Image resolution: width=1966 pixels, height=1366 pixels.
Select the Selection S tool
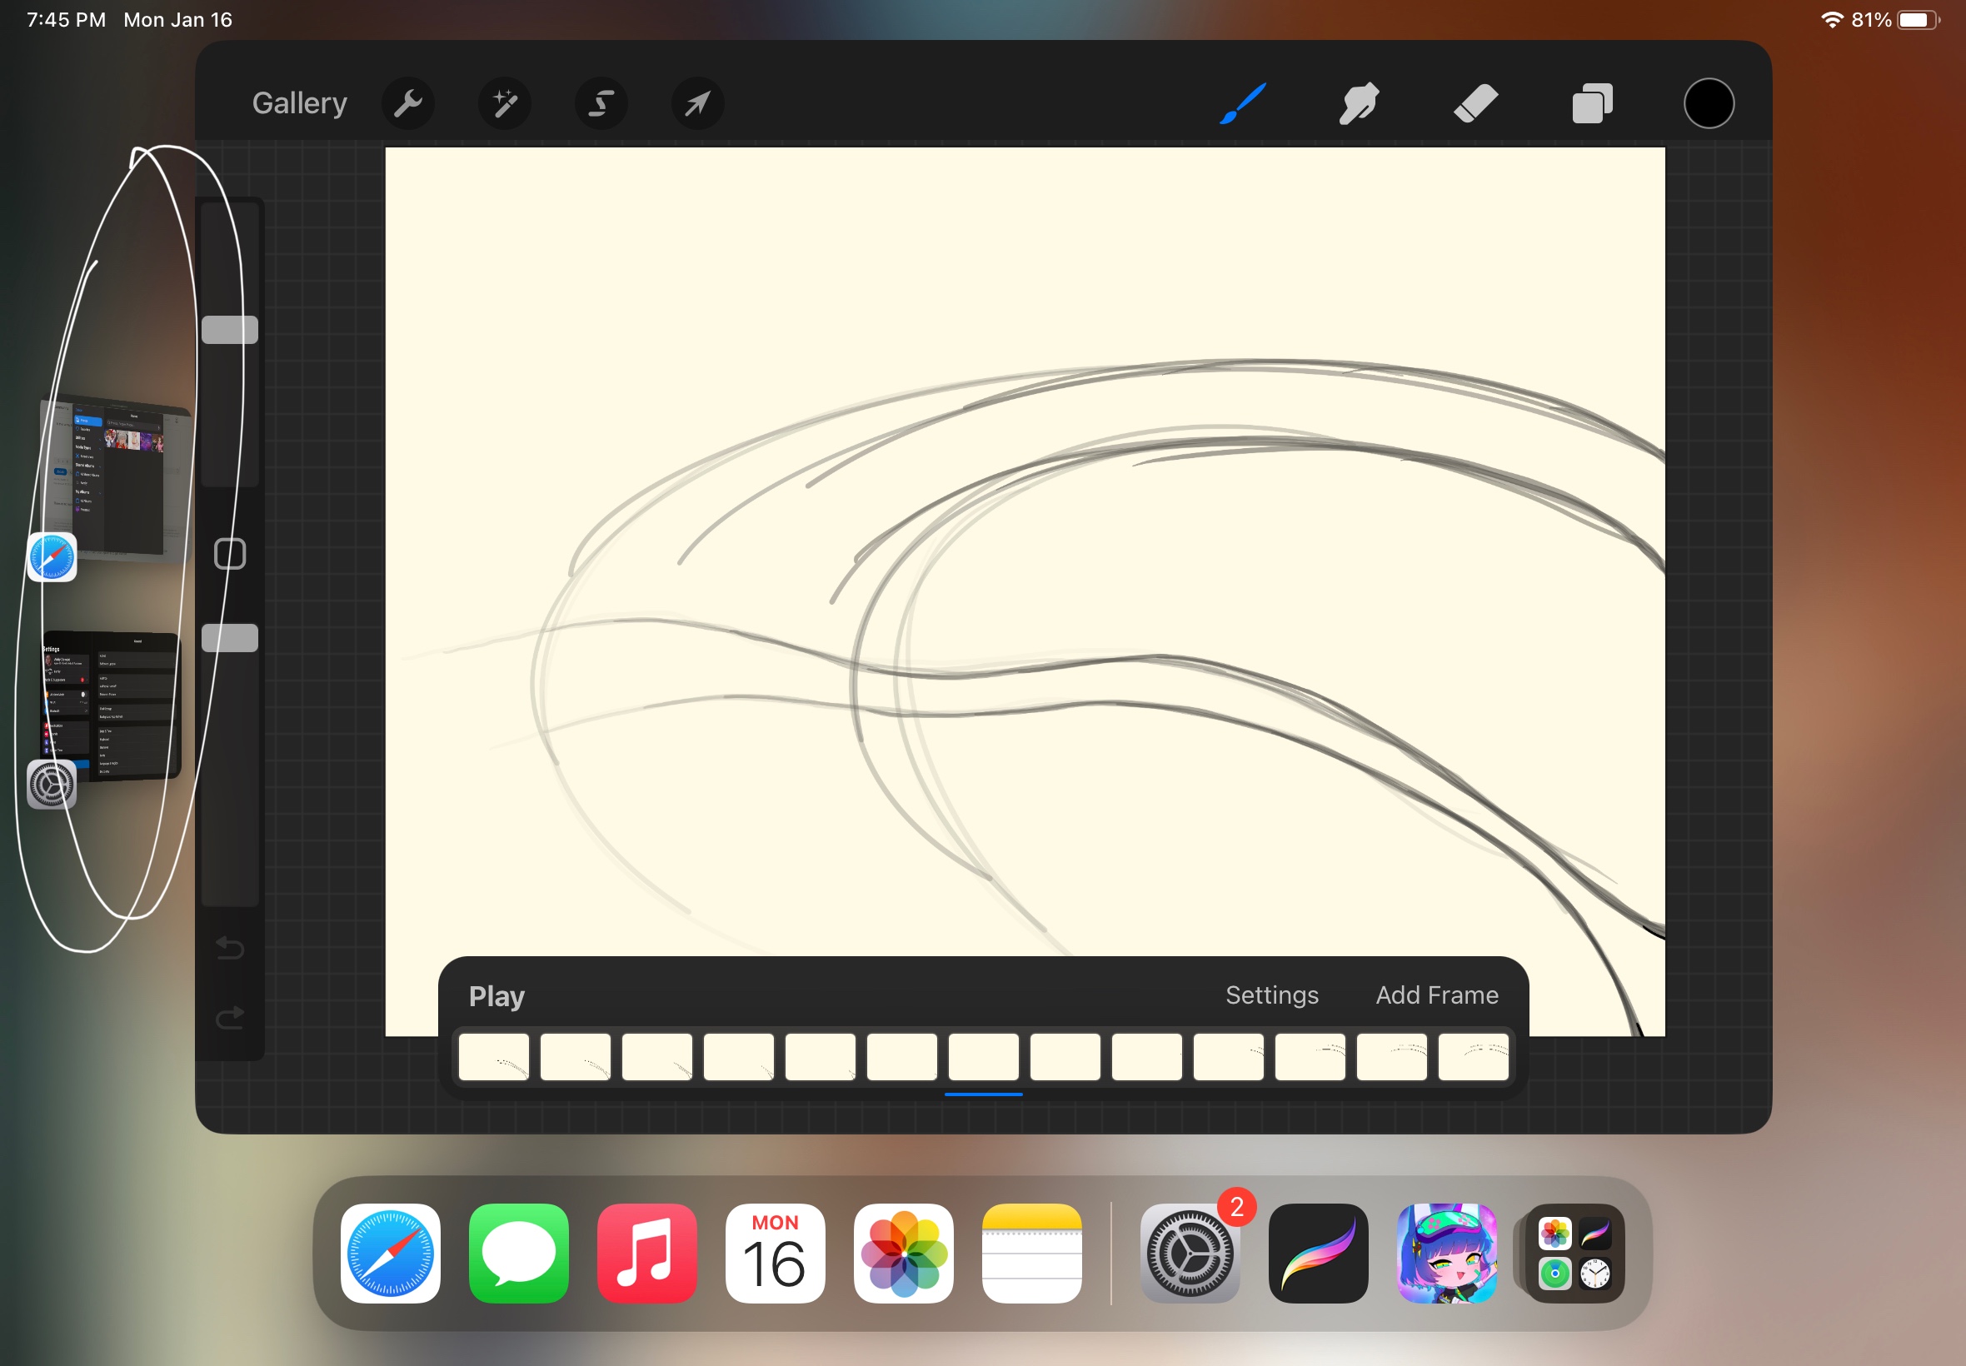tap(601, 103)
